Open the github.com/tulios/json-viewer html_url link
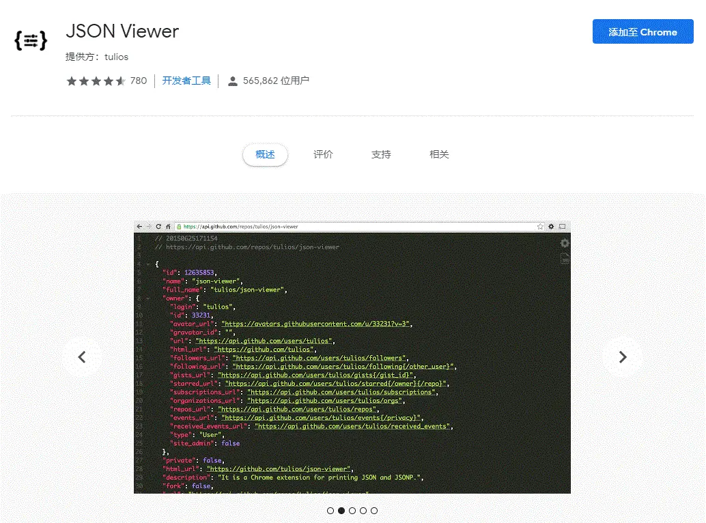706x523 pixels. (x=278, y=469)
